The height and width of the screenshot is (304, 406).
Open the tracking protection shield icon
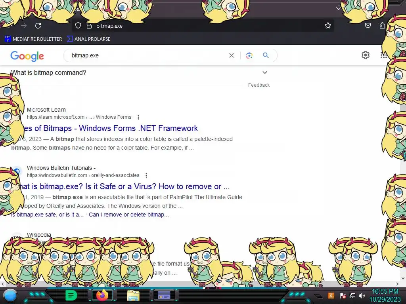[x=78, y=26]
